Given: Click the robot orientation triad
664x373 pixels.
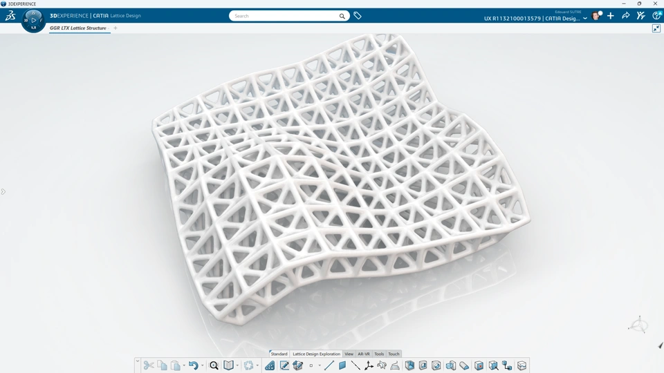Looking at the screenshot, I should [x=638, y=325].
